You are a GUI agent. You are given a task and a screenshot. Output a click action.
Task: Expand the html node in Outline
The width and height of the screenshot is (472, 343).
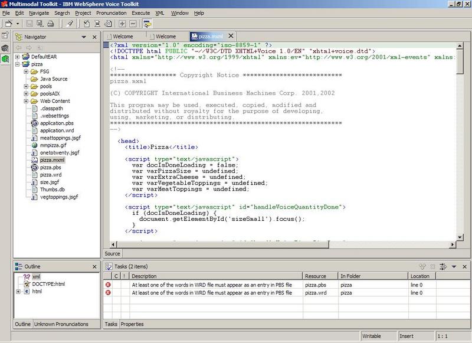[x=18, y=292]
